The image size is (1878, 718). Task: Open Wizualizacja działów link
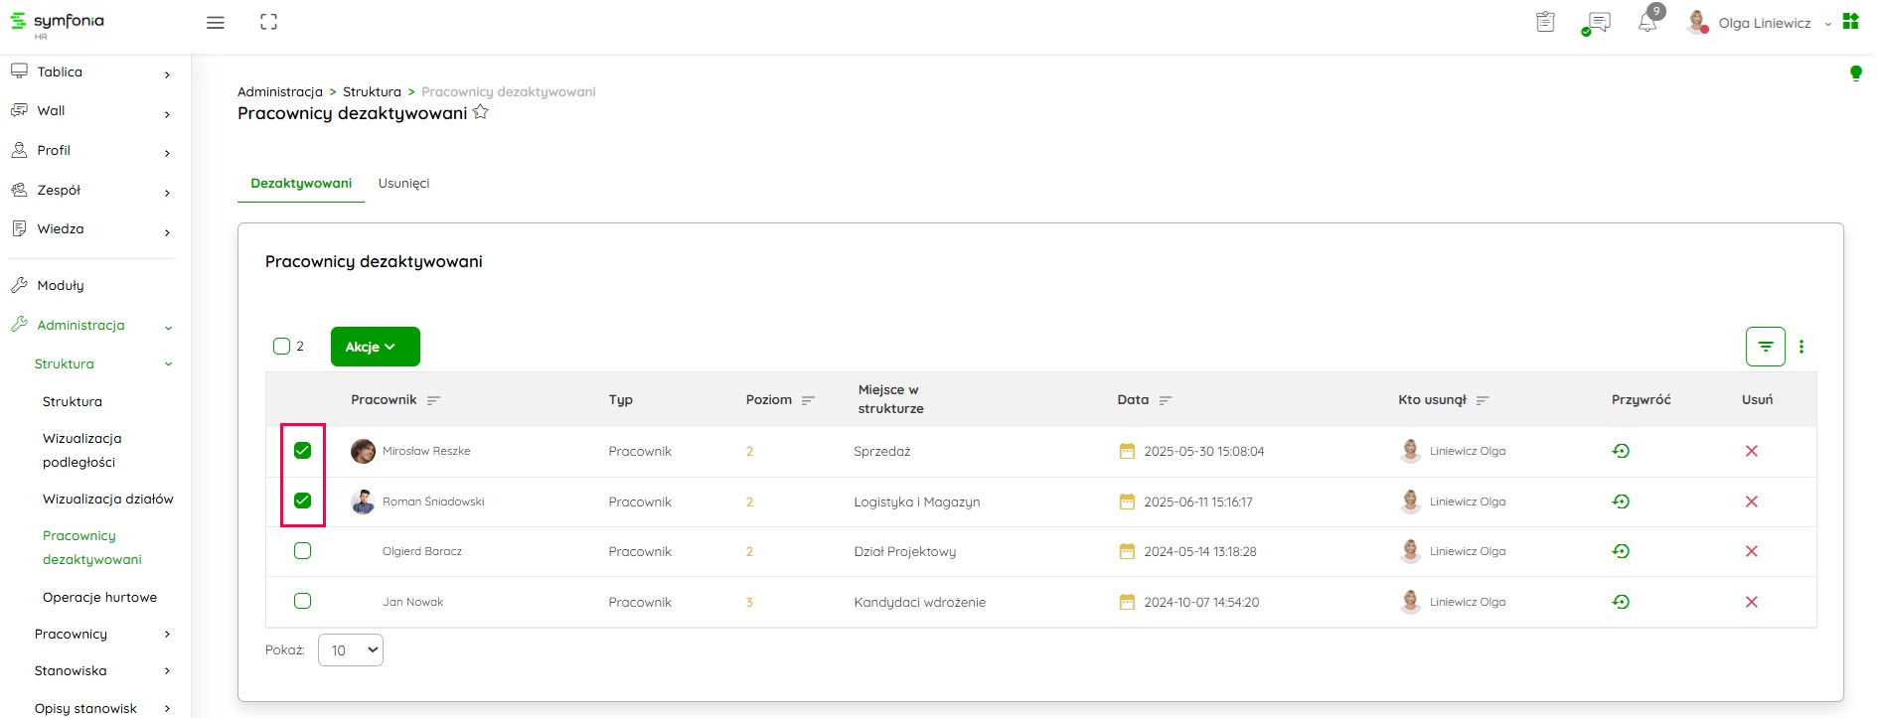[x=107, y=499]
